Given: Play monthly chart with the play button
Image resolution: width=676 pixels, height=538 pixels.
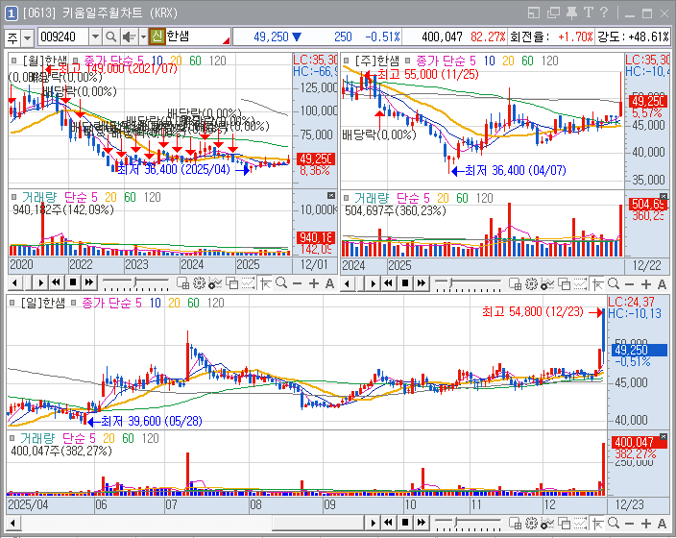Looking at the screenshot, I should pyautogui.click(x=41, y=283).
